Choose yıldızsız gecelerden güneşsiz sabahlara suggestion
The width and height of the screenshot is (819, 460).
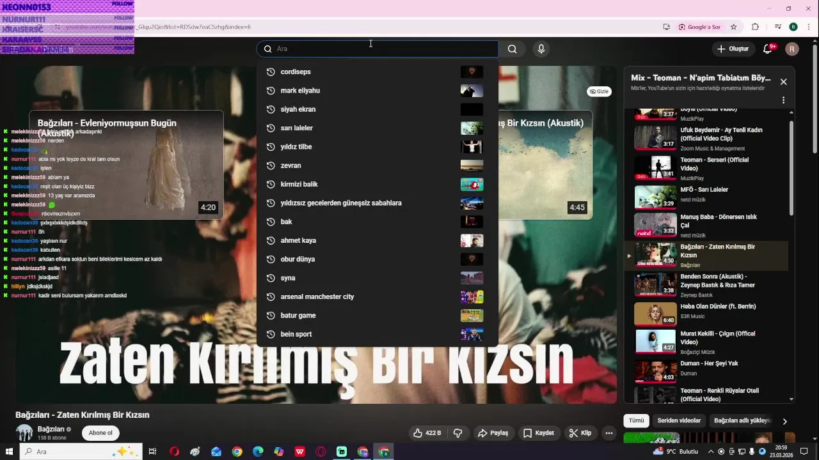377,203
